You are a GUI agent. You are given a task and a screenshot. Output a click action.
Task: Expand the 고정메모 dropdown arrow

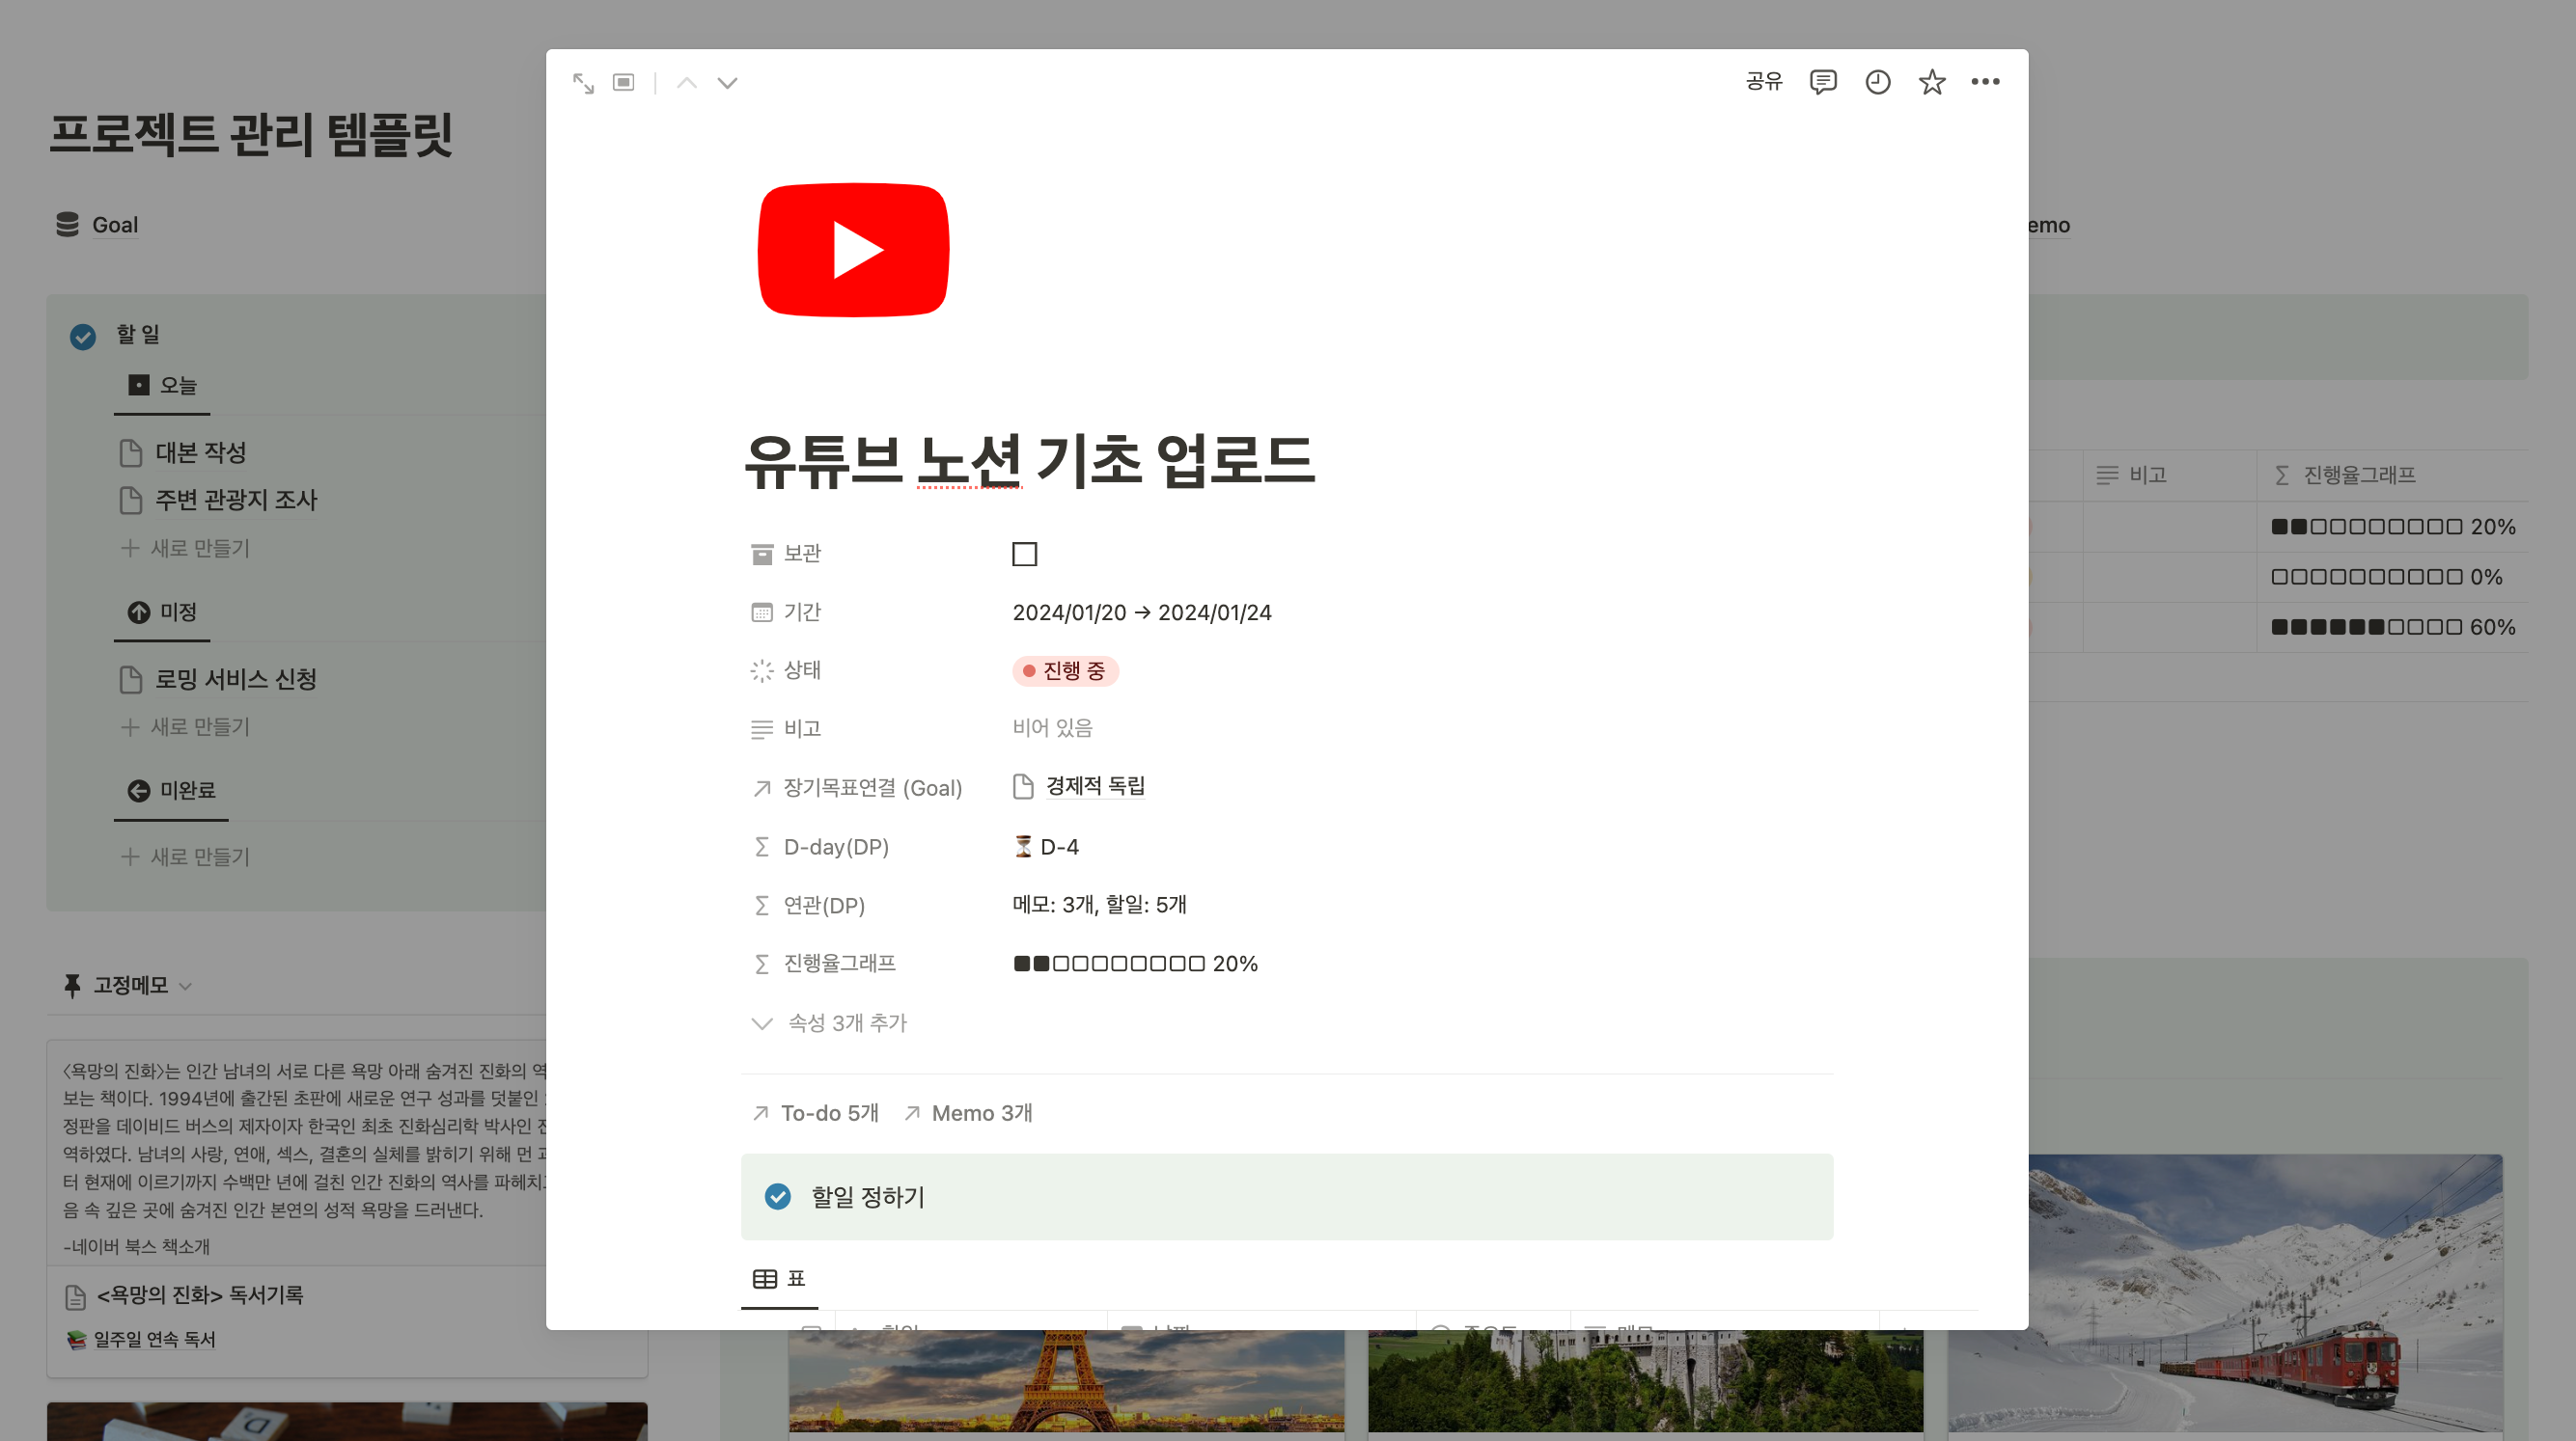[x=185, y=987]
